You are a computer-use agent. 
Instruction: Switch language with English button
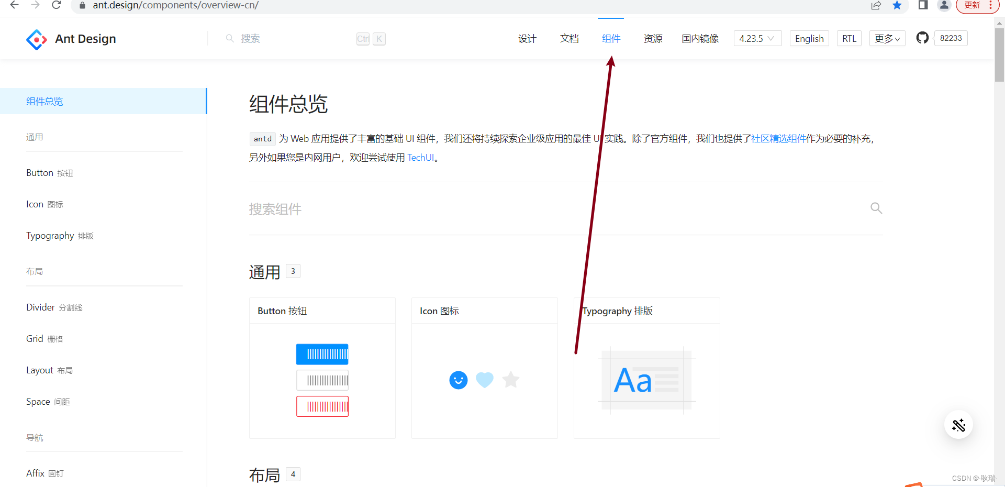click(x=809, y=38)
